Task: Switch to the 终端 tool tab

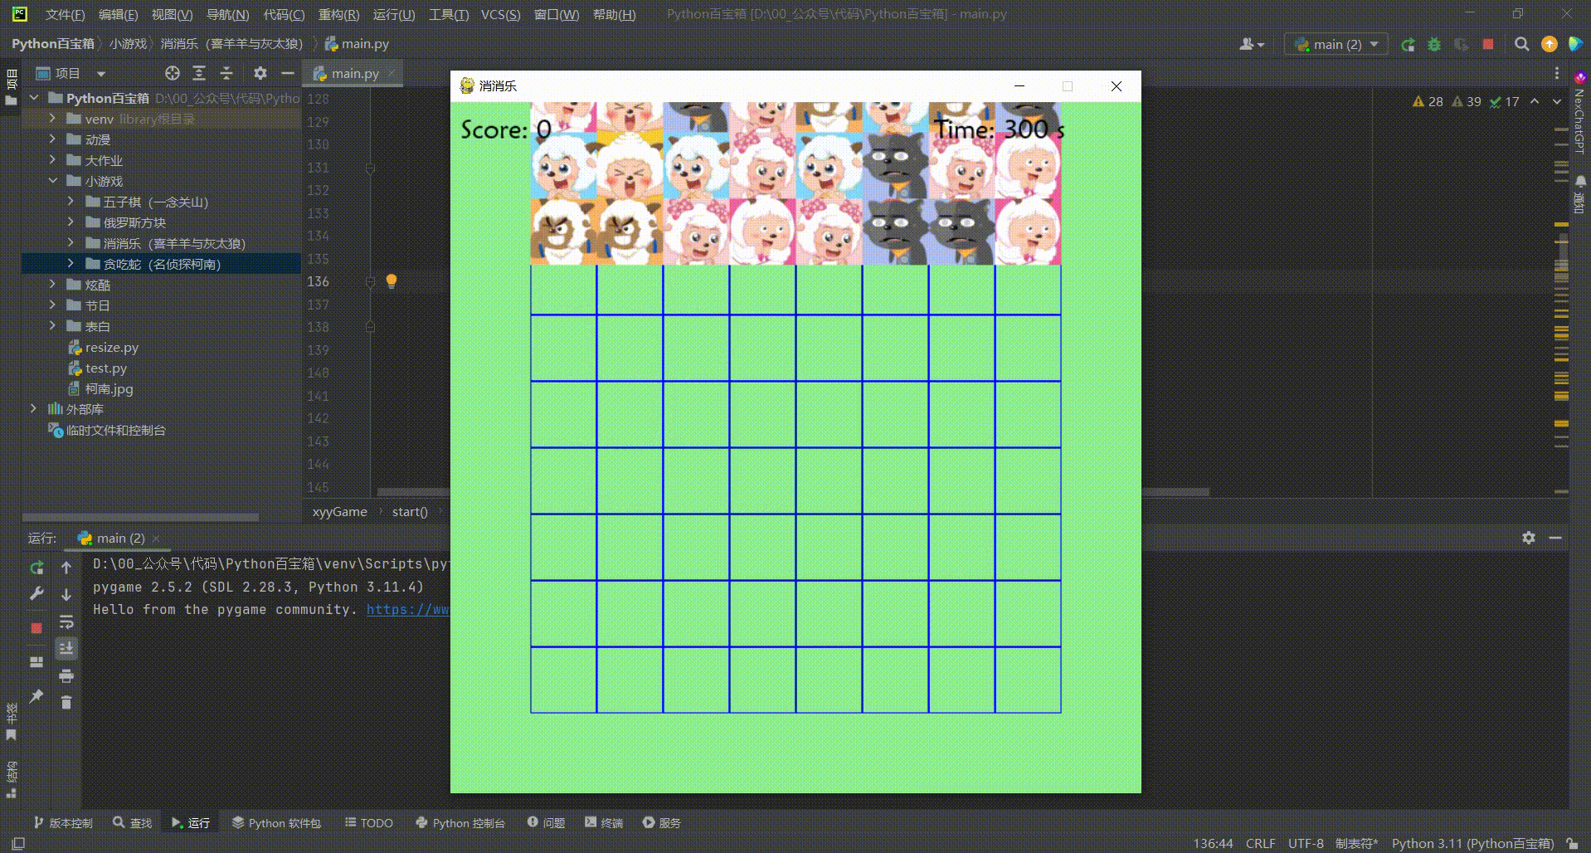Action: click(x=604, y=823)
